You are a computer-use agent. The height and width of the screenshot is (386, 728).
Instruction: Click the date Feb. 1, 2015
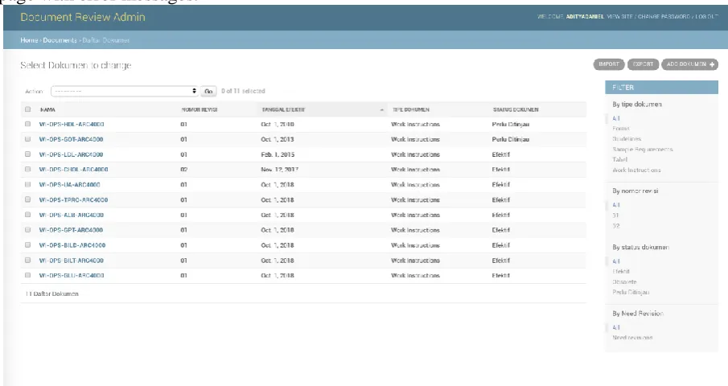(x=278, y=154)
